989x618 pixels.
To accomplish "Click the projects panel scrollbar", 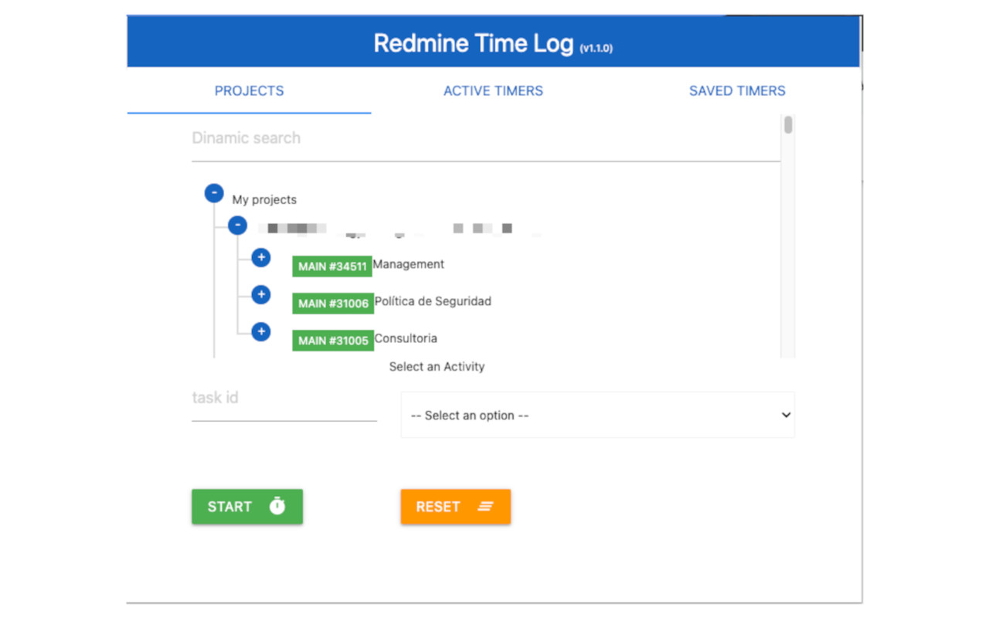I will click(x=787, y=127).
